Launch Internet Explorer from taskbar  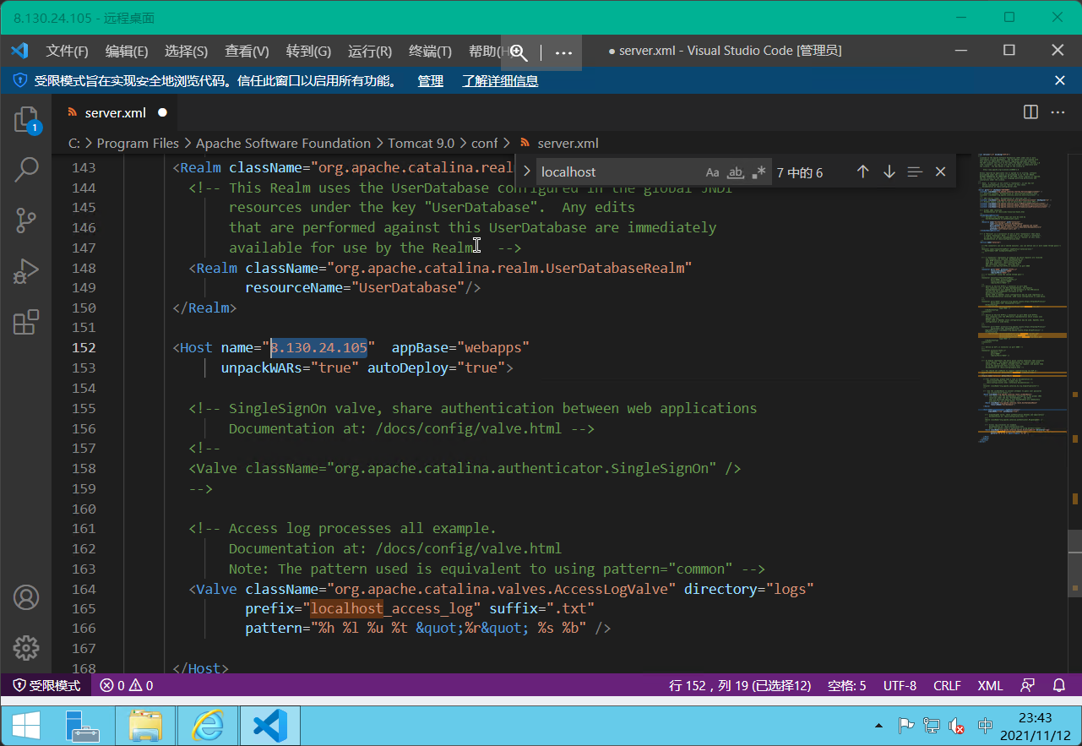[x=208, y=726]
